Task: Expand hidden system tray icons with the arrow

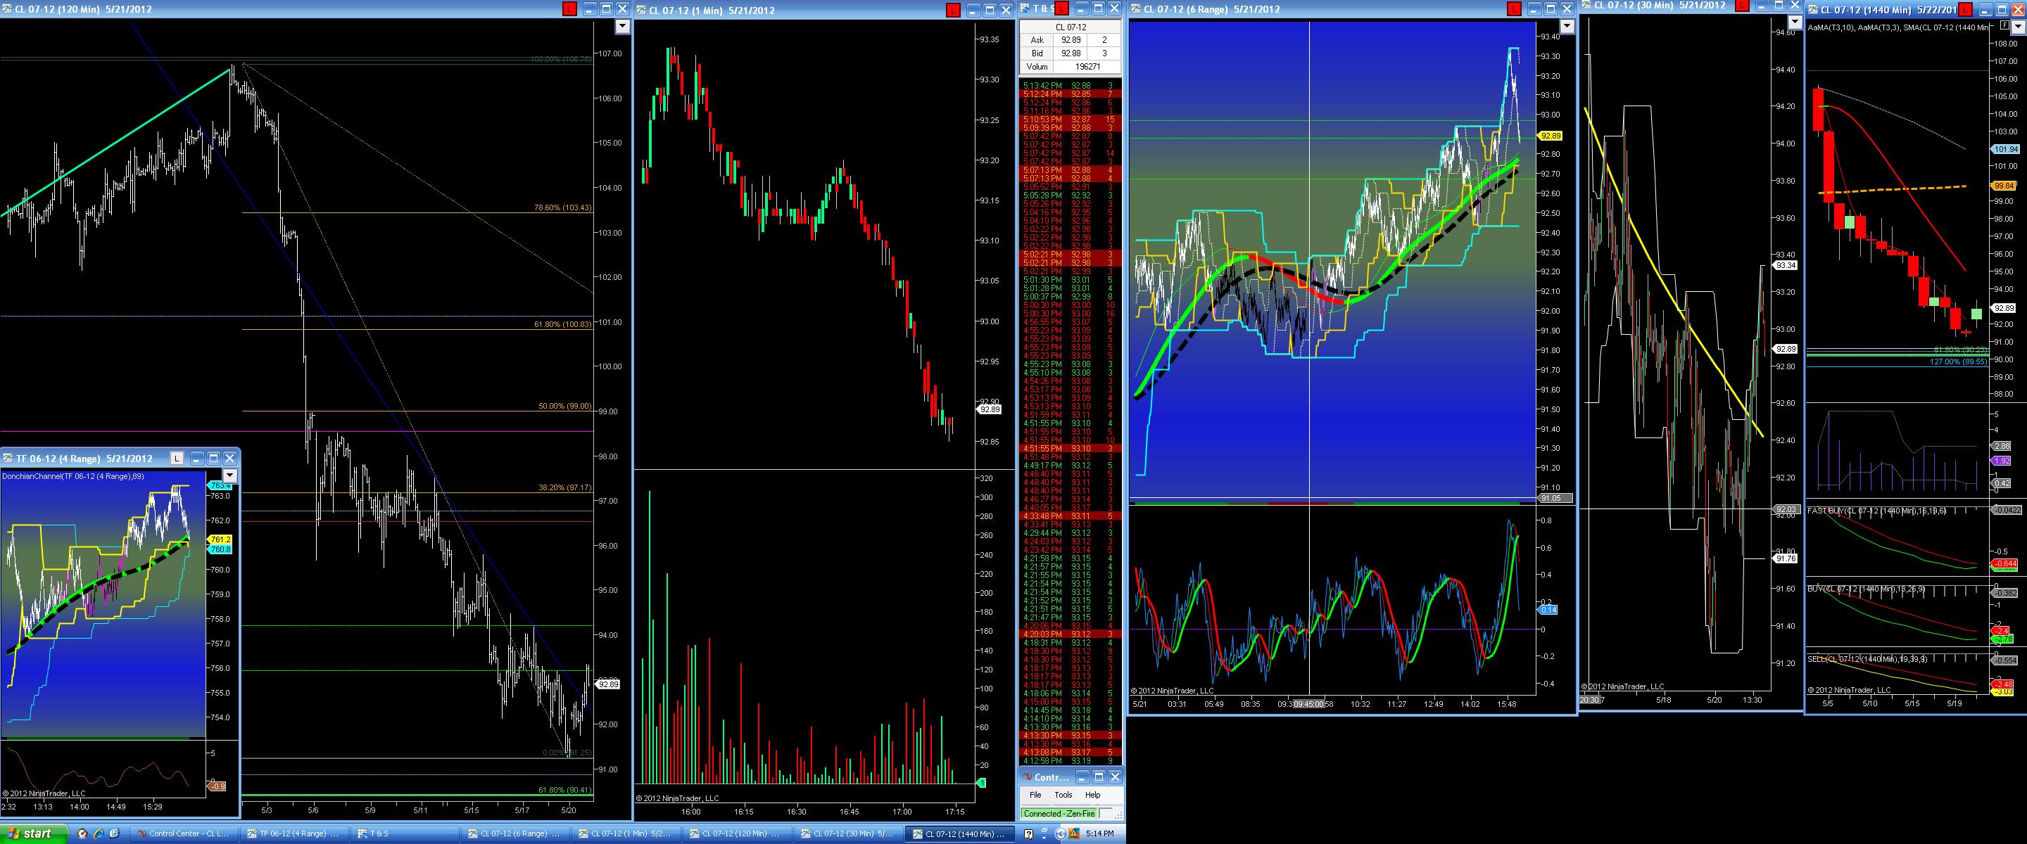Action: click(1060, 833)
